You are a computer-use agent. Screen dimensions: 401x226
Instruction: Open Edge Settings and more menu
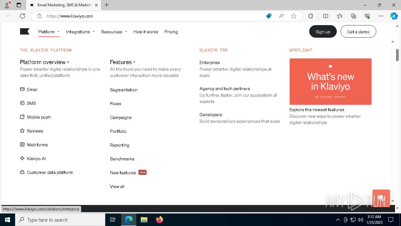pyautogui.click(x=381, y=16)
